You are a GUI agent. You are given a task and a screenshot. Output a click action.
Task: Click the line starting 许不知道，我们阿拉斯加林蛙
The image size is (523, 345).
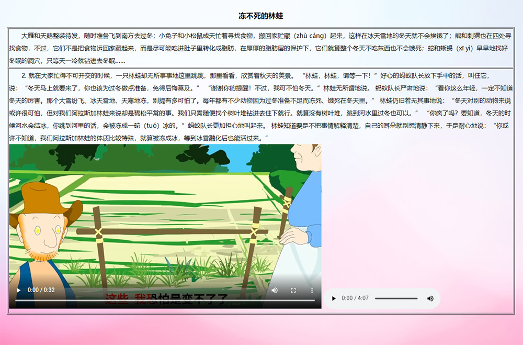click(x=139, y=138)
